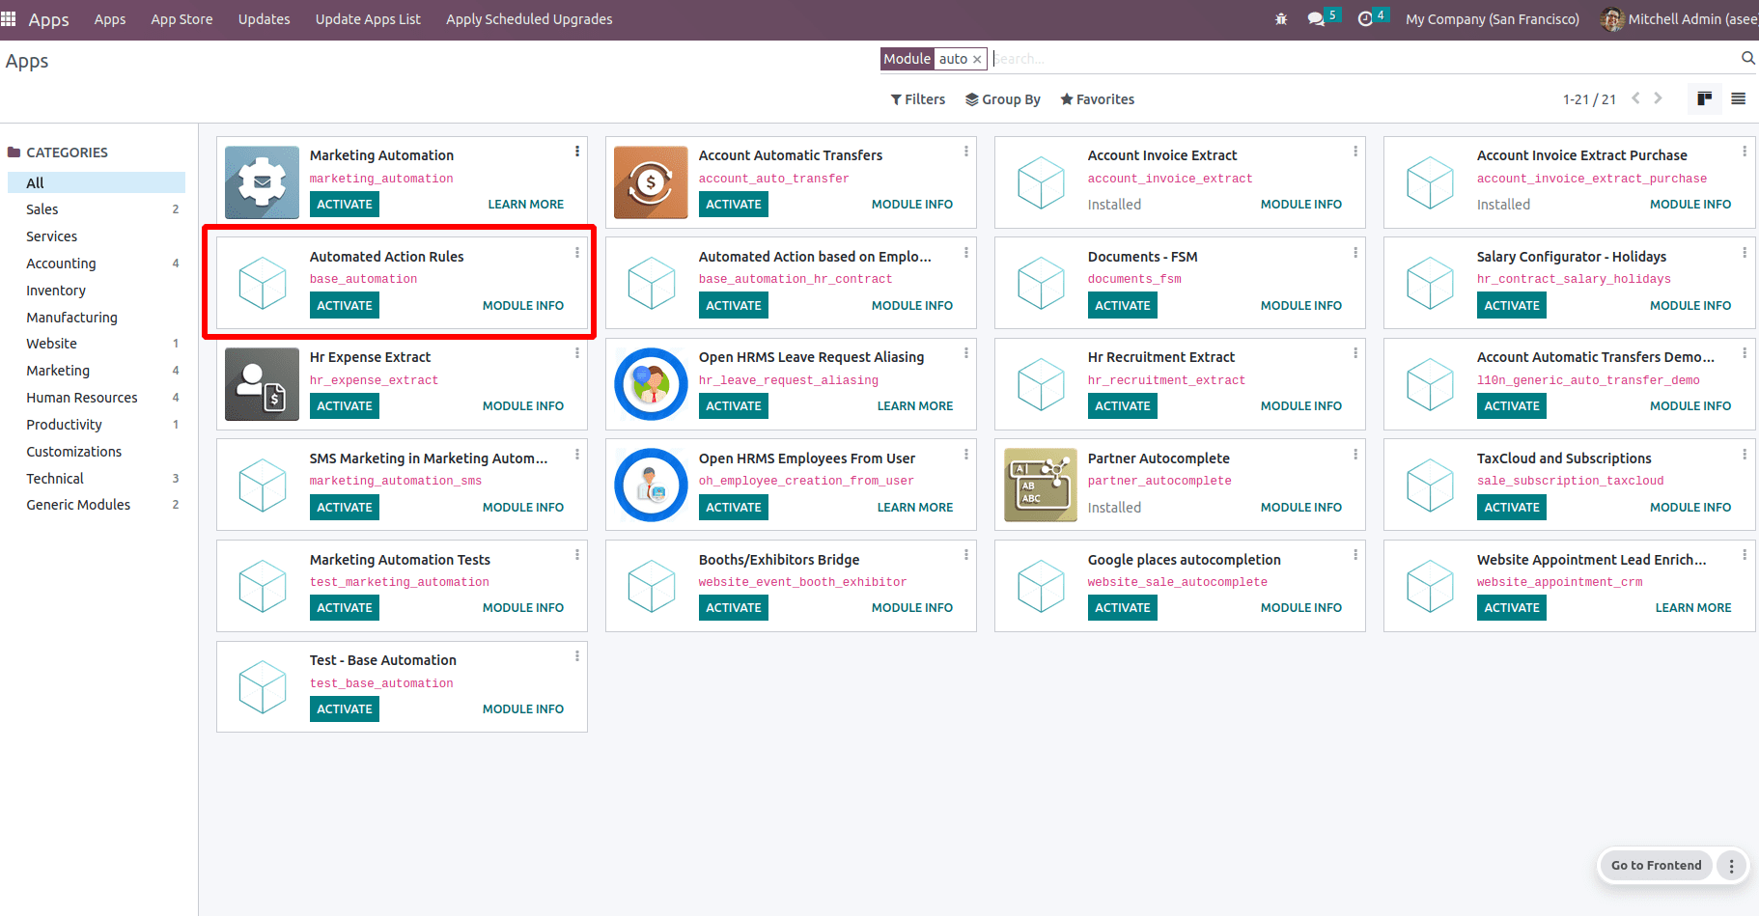The image size is (1759, 916).
Task: Select the Technical category
Action: [x=97, y=479]
